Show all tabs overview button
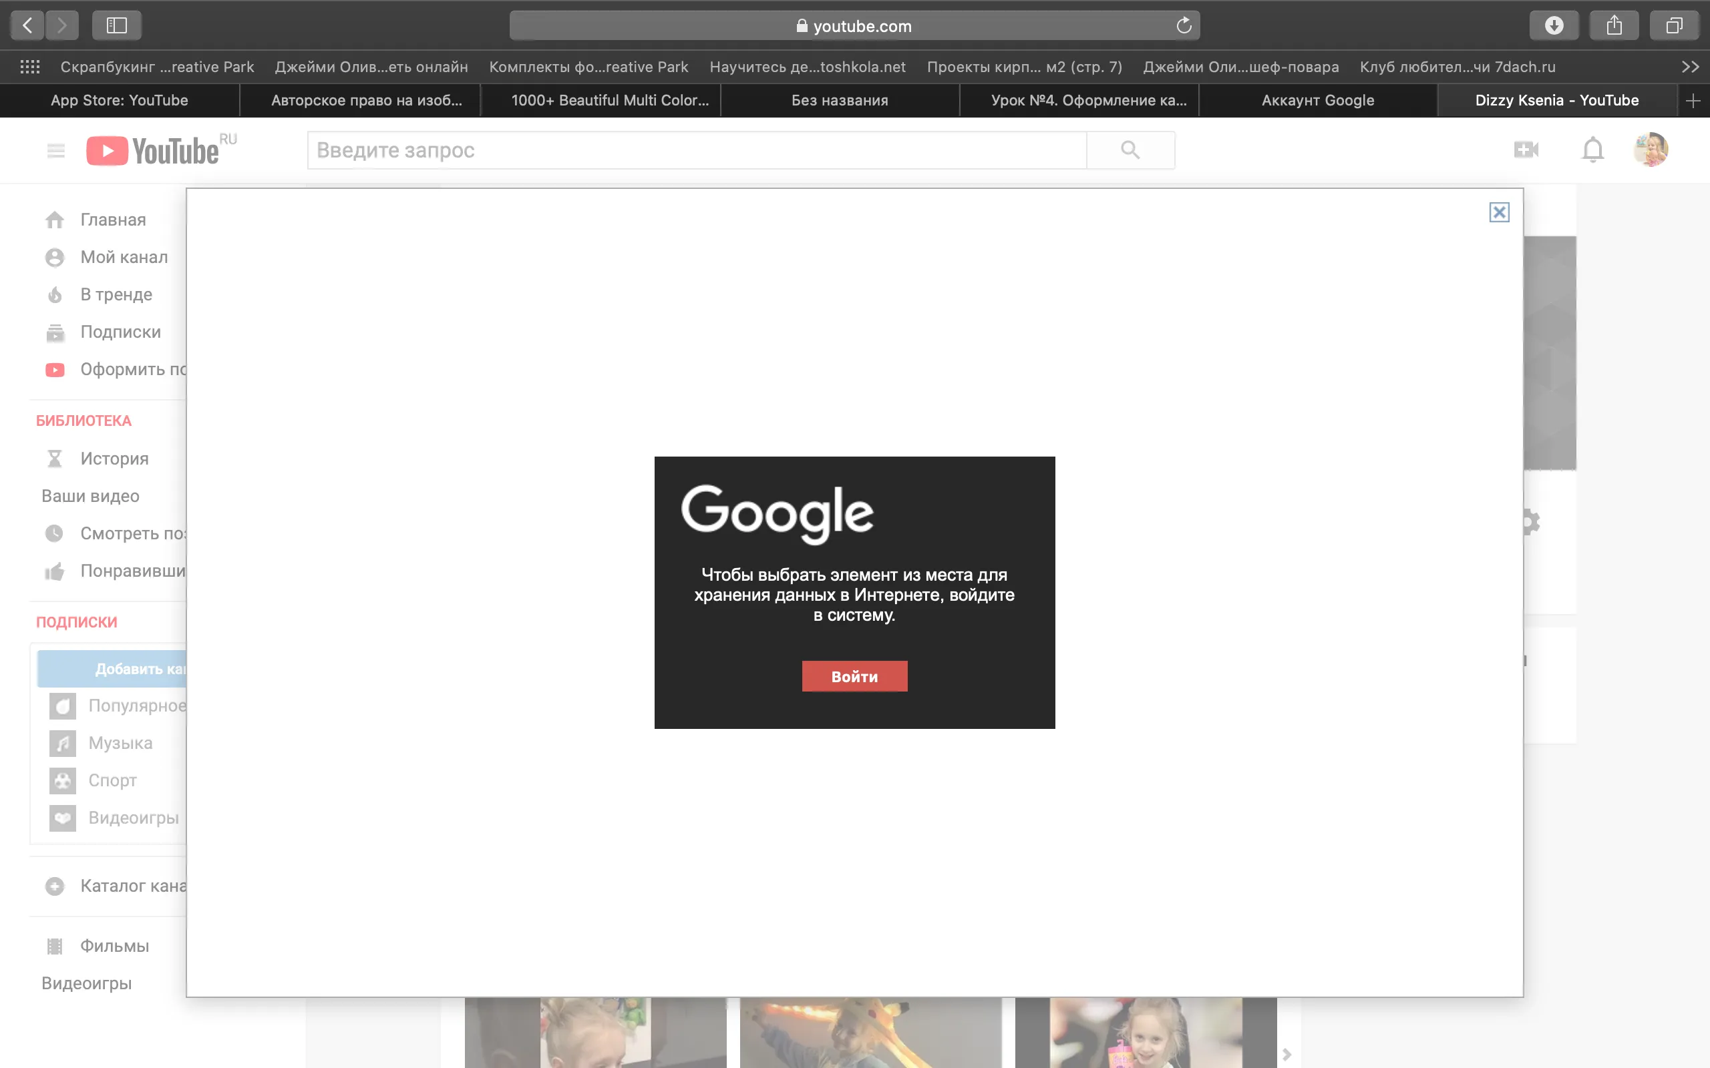Screen dimensions: 1710x1068 tap(1674, 25)
